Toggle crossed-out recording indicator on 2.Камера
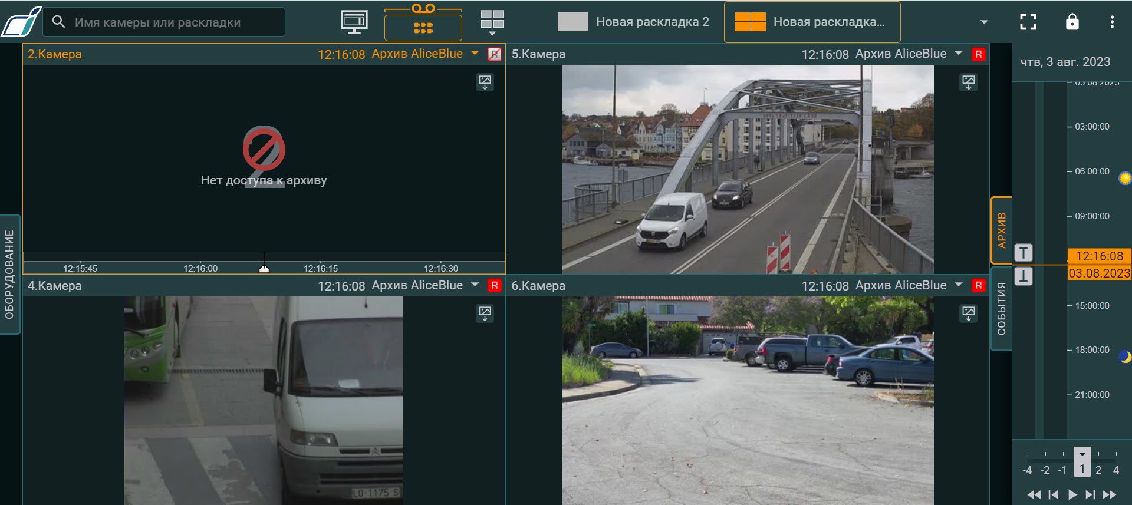Image resolution: width=1132 pixels, height=505 pixels. pyautogui.click(x=494, y=54)
